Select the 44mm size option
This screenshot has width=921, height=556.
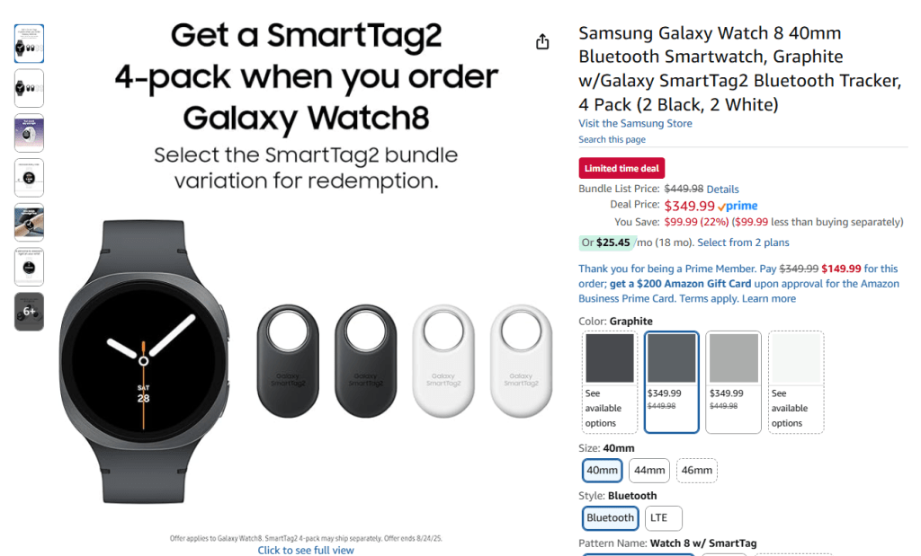pos(649,470)
